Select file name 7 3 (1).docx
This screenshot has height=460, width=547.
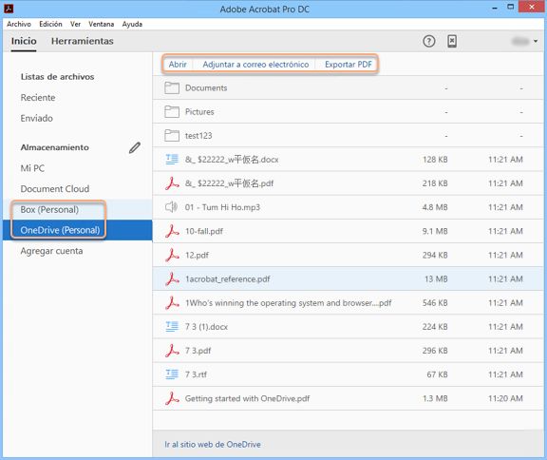[206, 327]
